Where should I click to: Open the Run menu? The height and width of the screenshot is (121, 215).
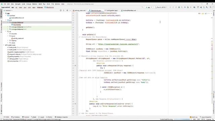point(44,4)
